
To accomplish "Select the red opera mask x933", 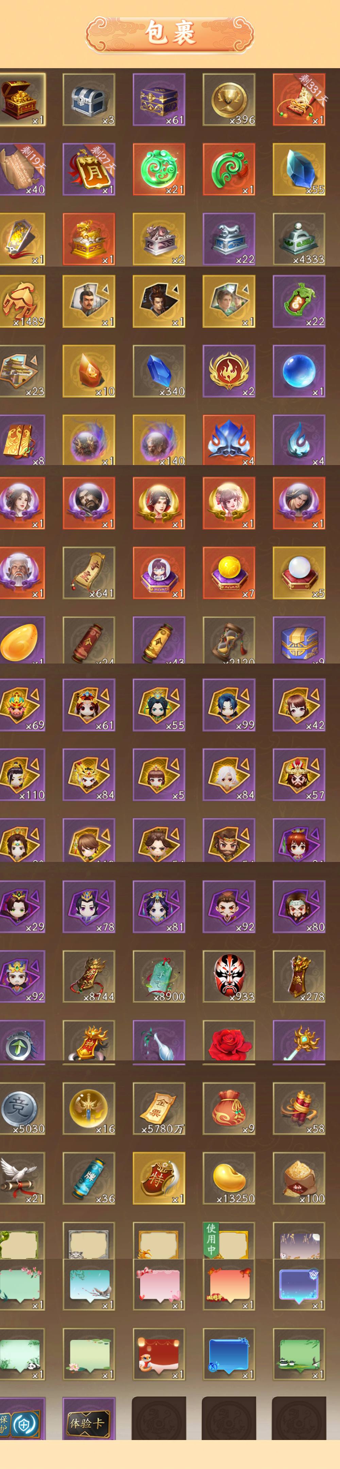I will (228, 976).
